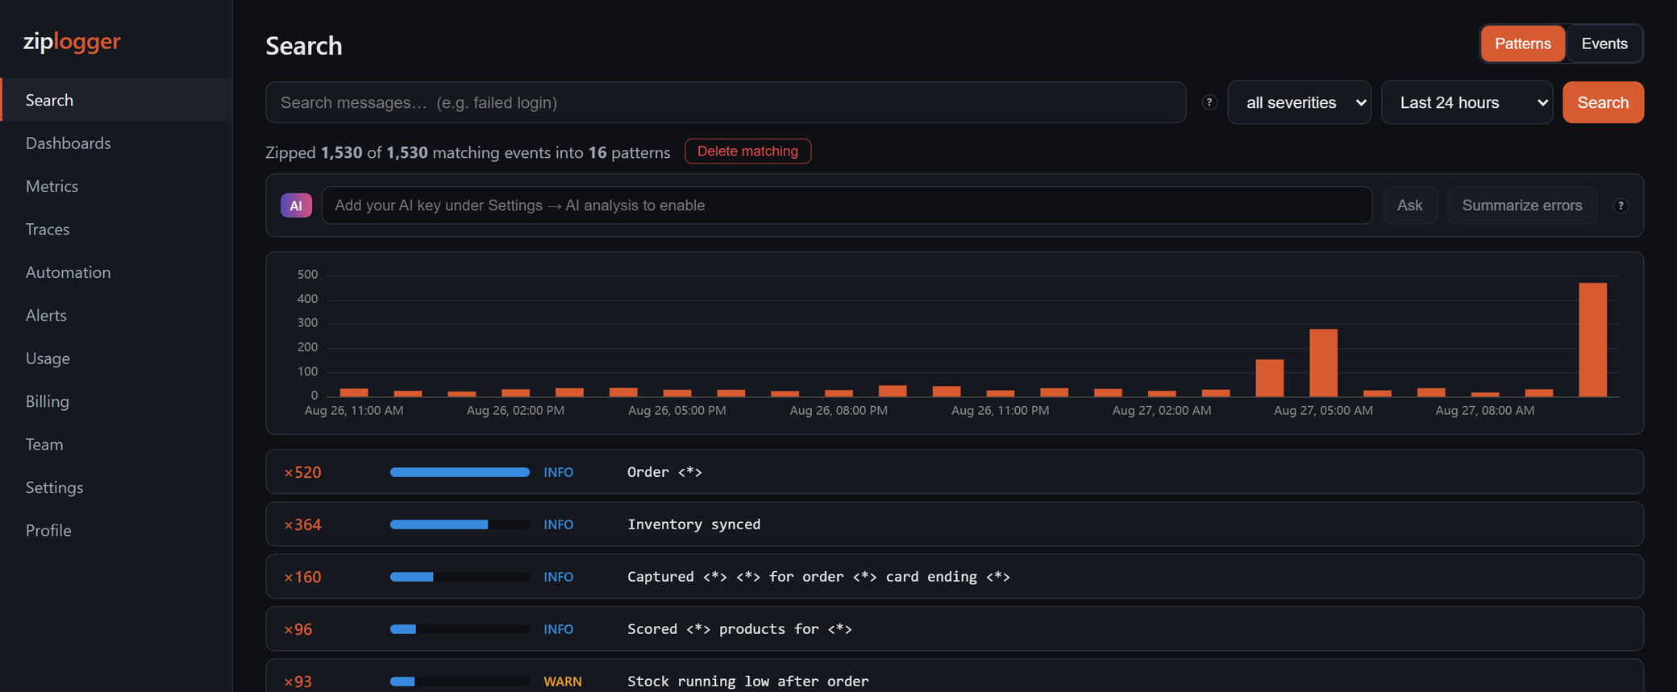View the Usage page
This screenshot has width=1677, height=692.
116,358
